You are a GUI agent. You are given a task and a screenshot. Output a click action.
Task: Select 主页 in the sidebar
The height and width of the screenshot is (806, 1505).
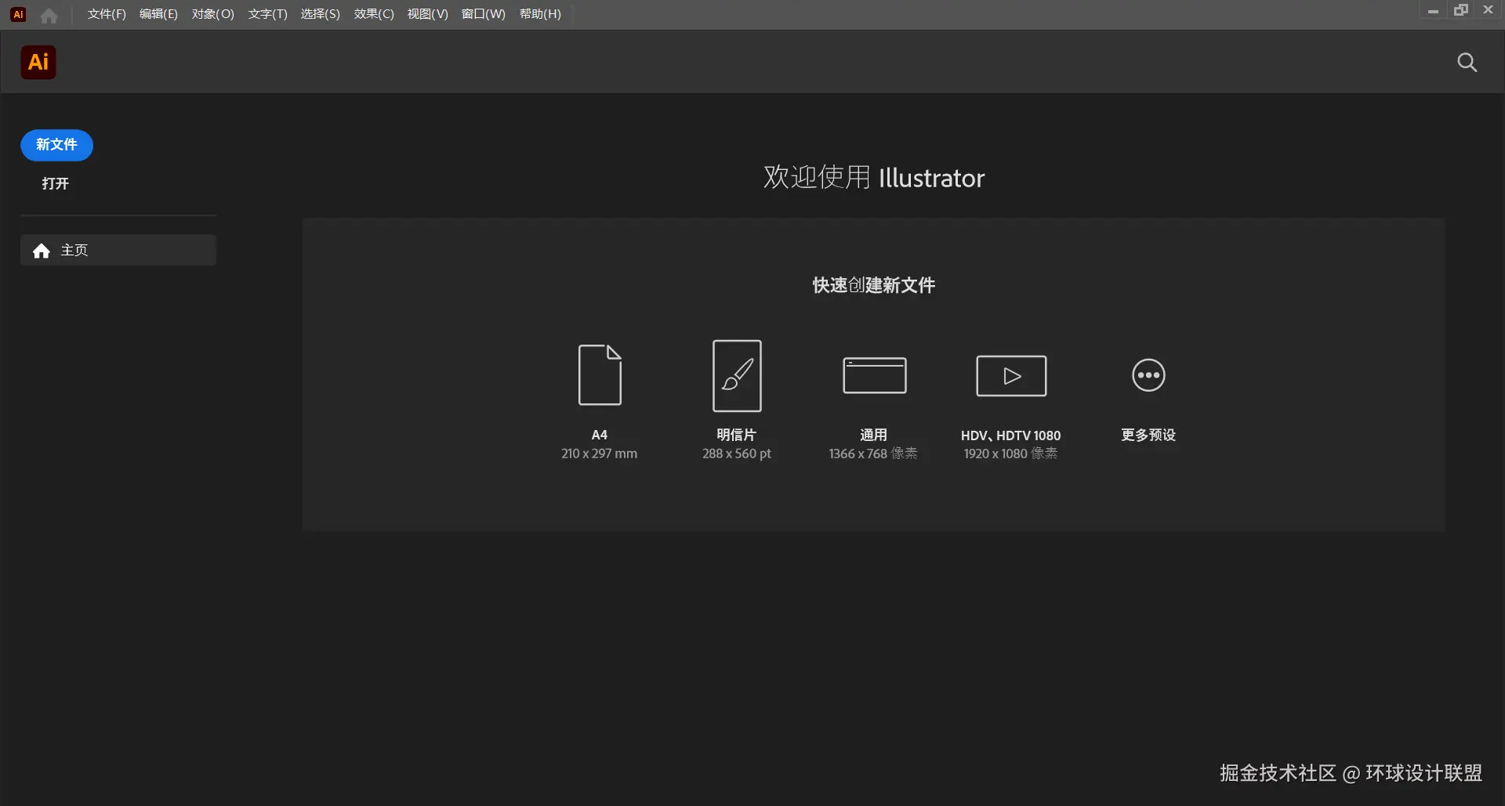[118, 250]
